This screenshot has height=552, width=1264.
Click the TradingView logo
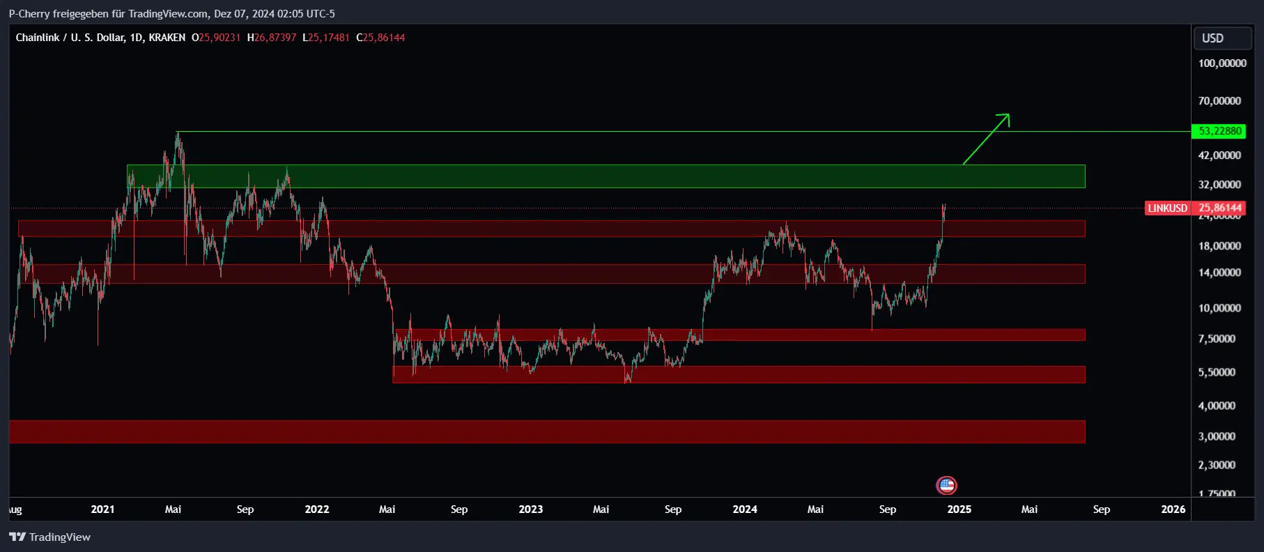[x=50, y=537]
